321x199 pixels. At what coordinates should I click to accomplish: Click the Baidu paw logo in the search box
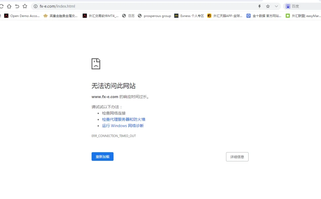[x=288, y=6]
